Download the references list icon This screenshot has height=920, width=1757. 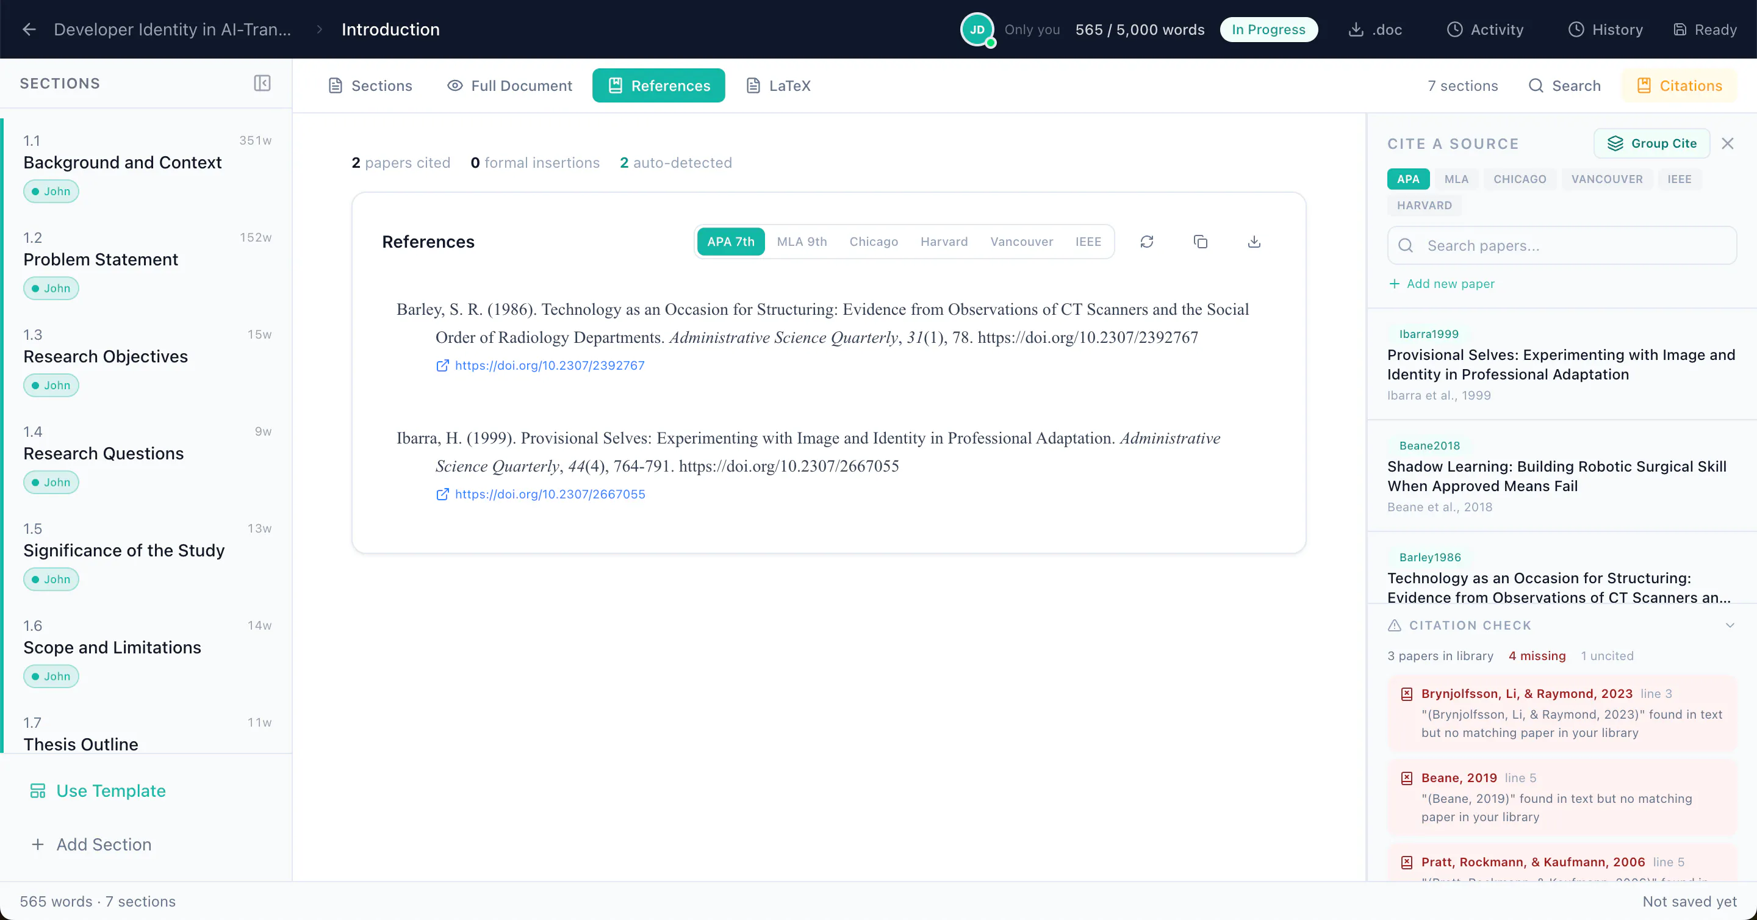point(1254,242)
